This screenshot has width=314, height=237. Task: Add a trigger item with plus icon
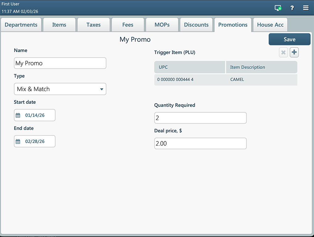click(x=294, y=53)
